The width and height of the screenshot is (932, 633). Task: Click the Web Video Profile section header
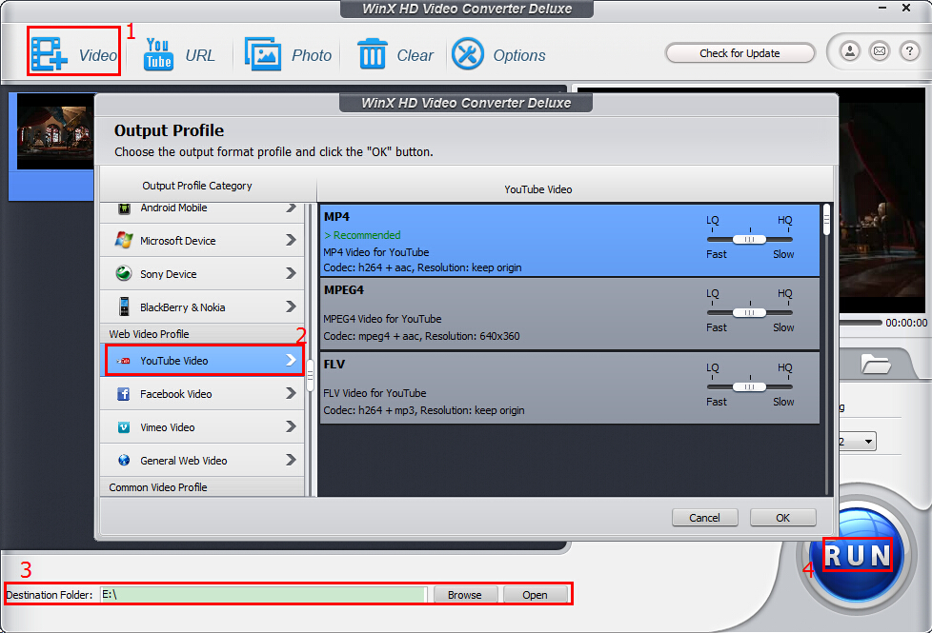pyautogui.click(x=203, y=334)
